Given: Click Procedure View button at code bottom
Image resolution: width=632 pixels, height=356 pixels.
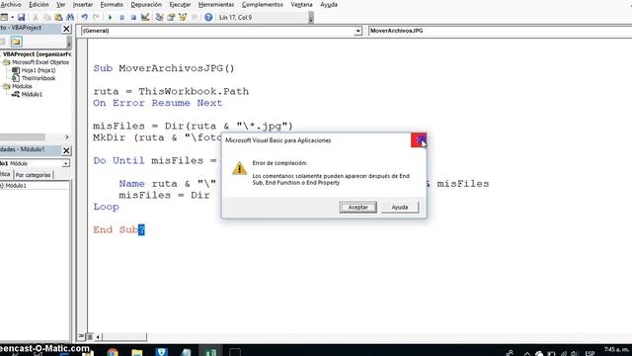Looking at the screenshot, I should (x=81, y=336).
